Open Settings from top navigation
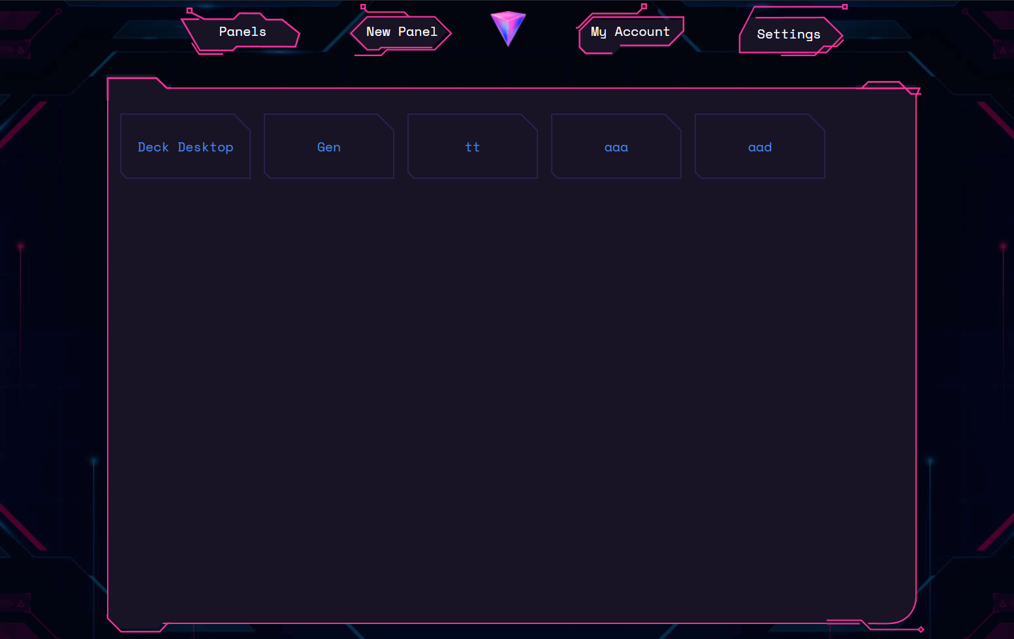Image resolution: width=1014 pixels, height=639 pixels. pos(788,35)
